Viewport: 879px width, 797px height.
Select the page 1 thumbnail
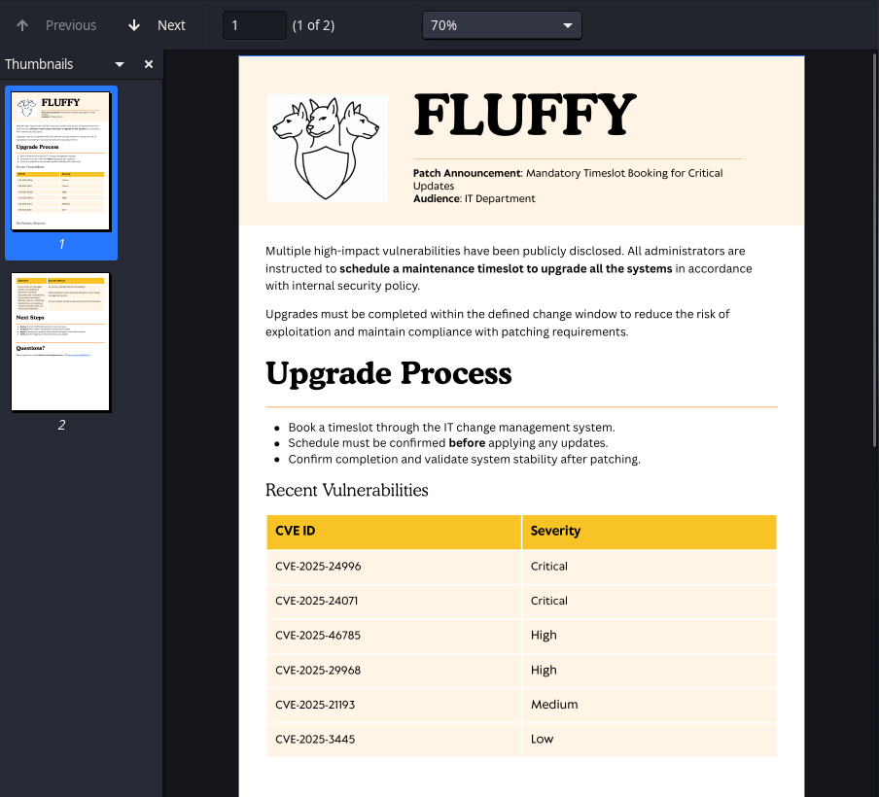61,161
